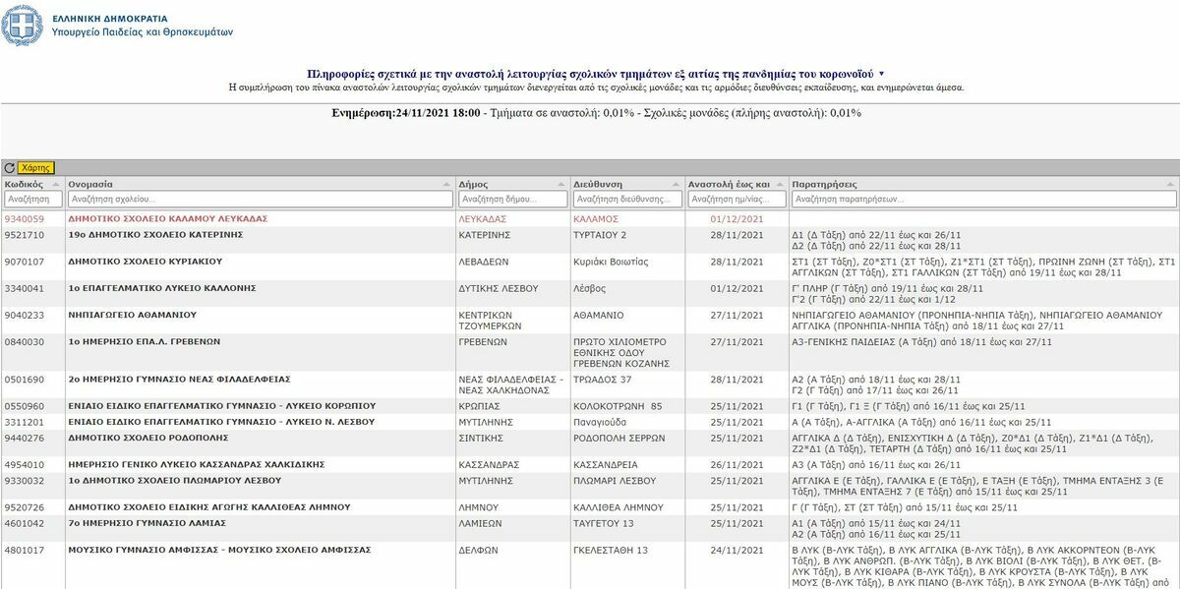
Task: Select the row with code 9521710
Action: (25, 235)
